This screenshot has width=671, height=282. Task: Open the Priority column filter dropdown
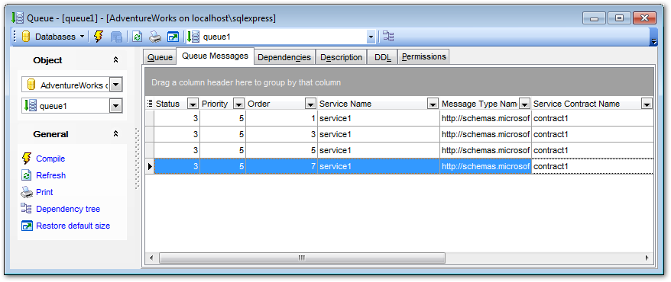click(238, 104)
